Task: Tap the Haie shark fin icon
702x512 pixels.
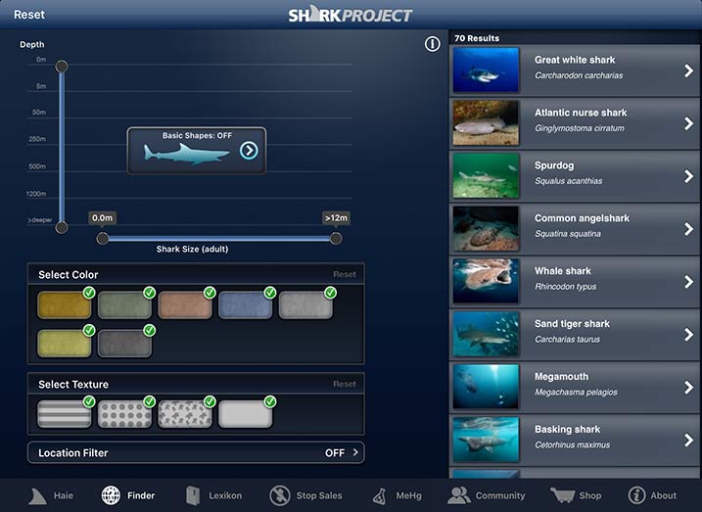Action: tap(37, 495)
